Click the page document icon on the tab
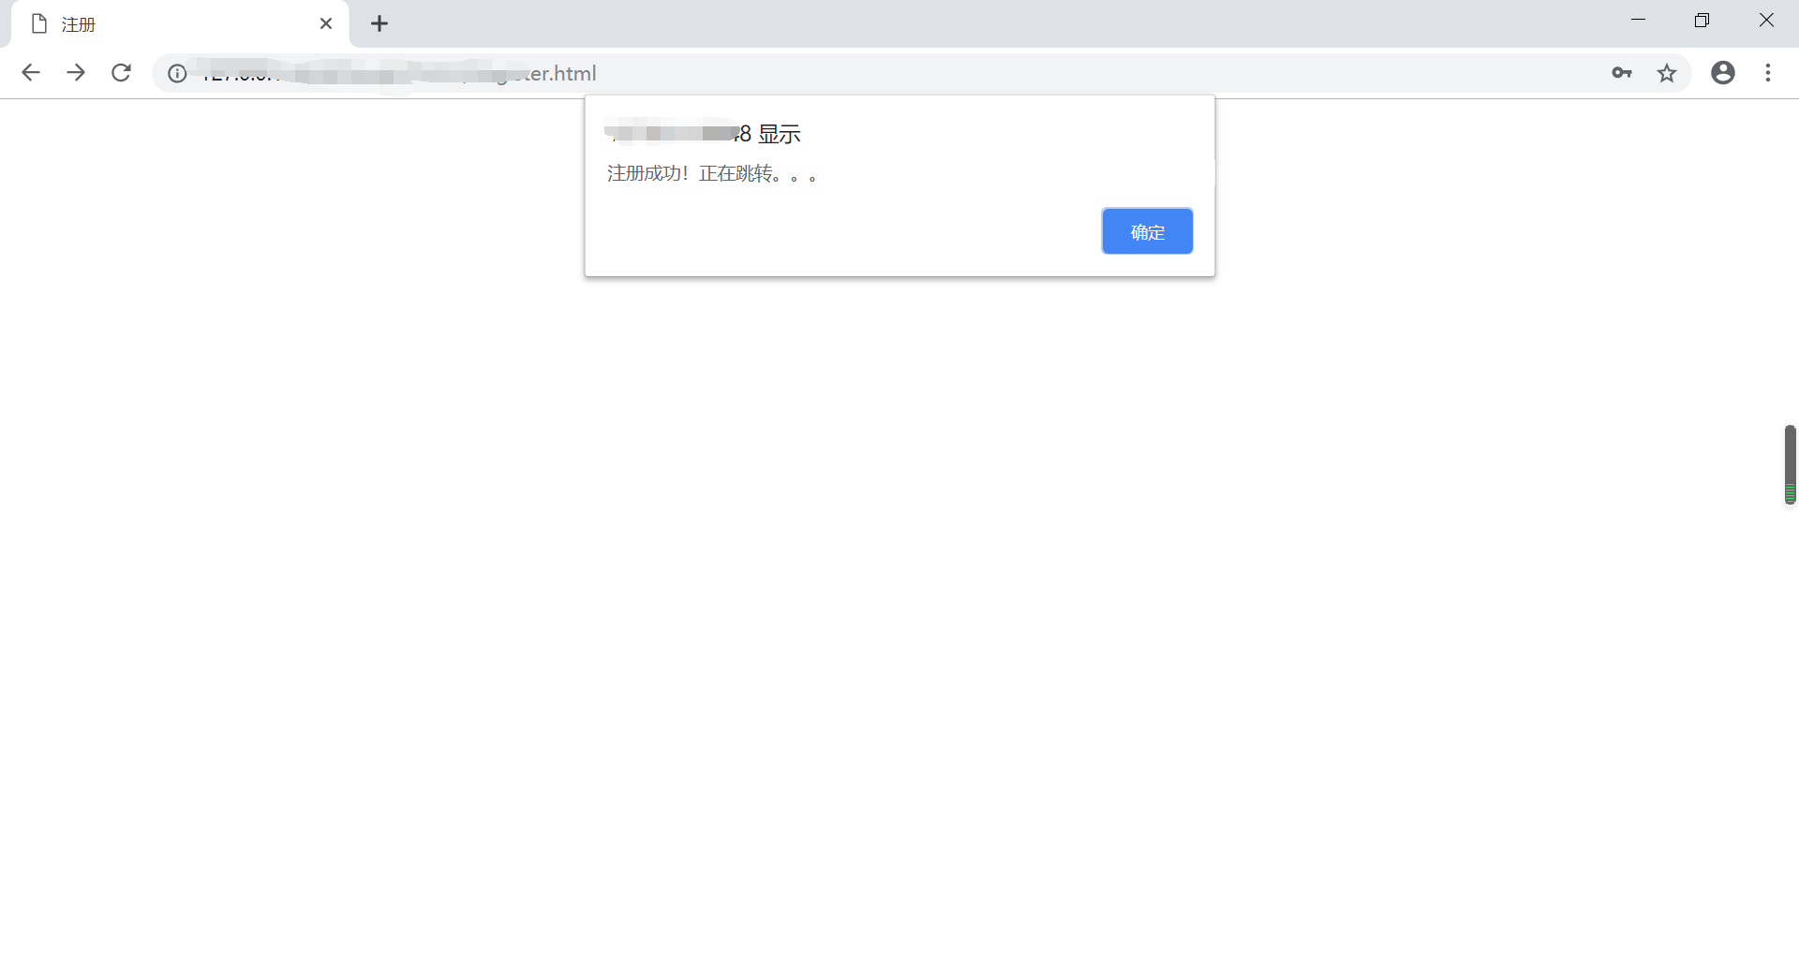Image resolution: width=1799 pixels, height=955 pixels. tap(38, 23)
